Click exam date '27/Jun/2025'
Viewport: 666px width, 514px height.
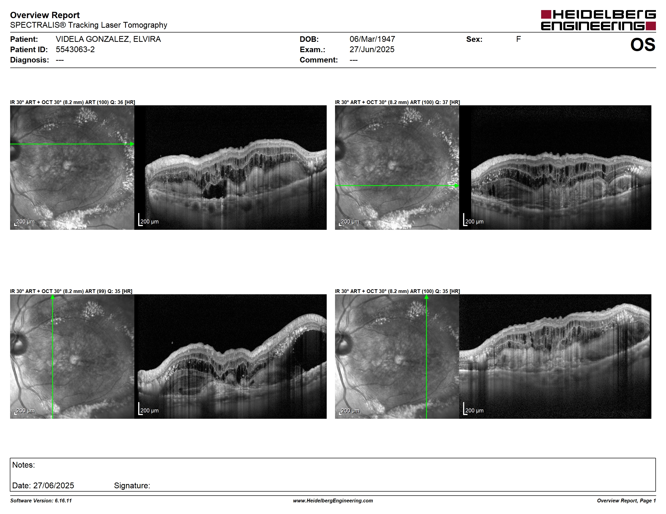[x=372, y=49]
